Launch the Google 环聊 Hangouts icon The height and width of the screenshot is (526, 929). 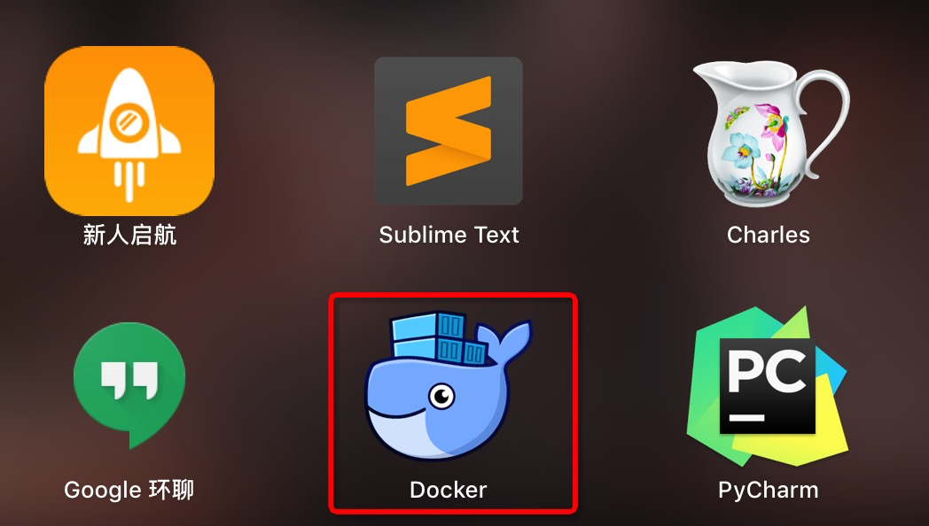(x=129, y=385)
